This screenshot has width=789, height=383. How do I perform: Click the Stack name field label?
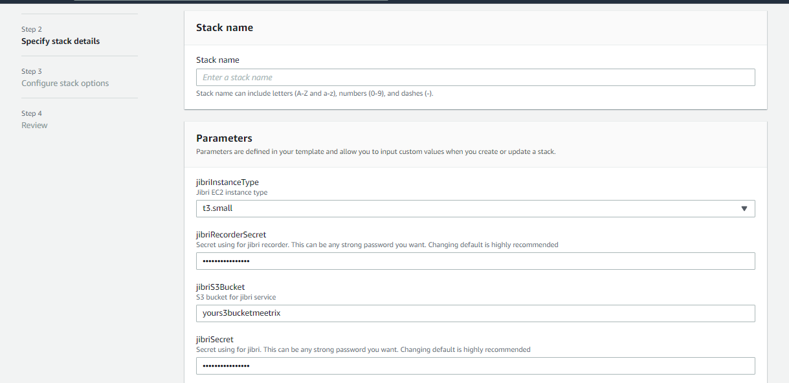pos(217,60)
